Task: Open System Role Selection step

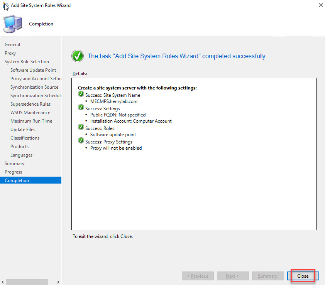Action: [x=27, y=62]
